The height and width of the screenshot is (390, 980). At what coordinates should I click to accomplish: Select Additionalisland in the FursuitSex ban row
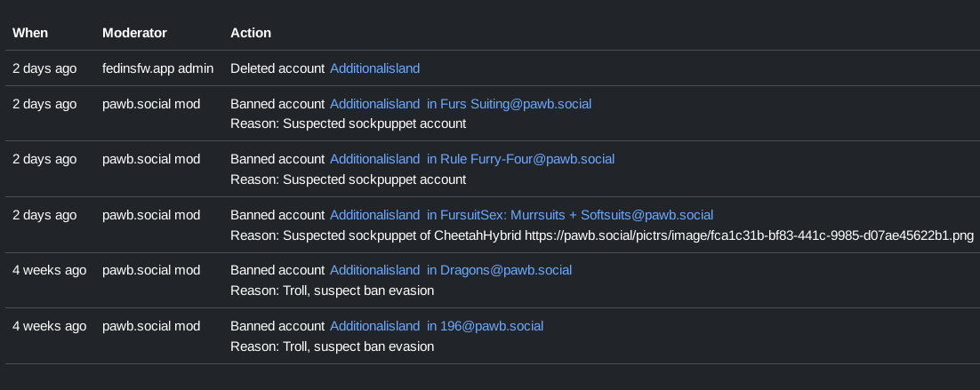pos(374,215)
